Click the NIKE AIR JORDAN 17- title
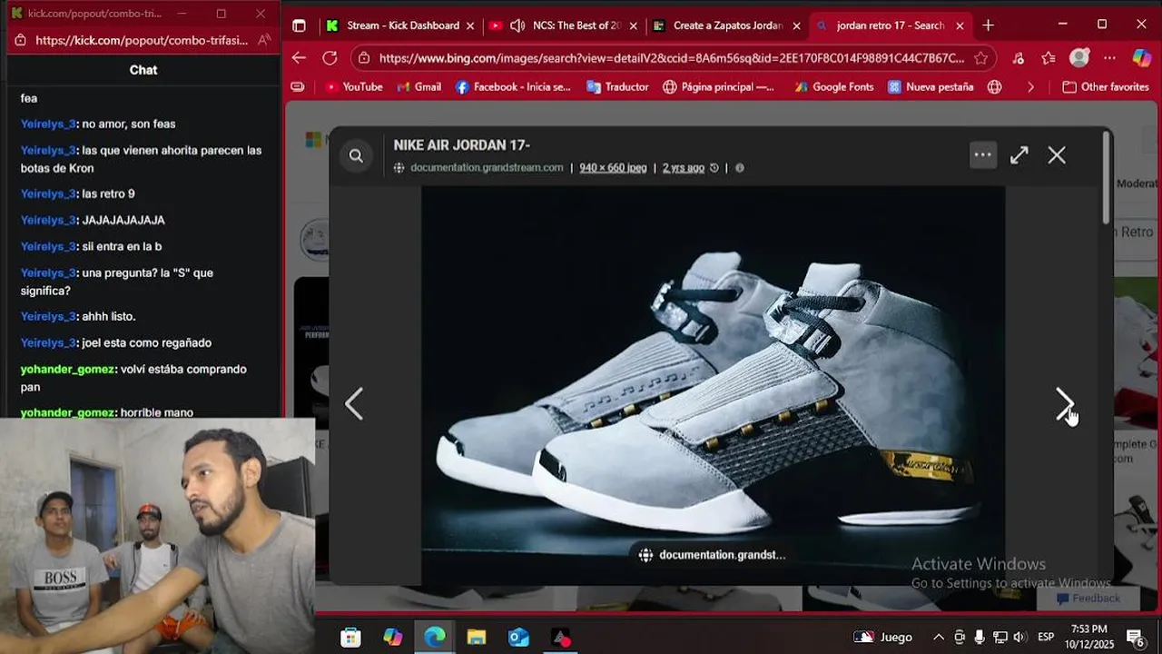Viewport: 1162px width, 654px height. pyautogui.click(x=461, y=145)
